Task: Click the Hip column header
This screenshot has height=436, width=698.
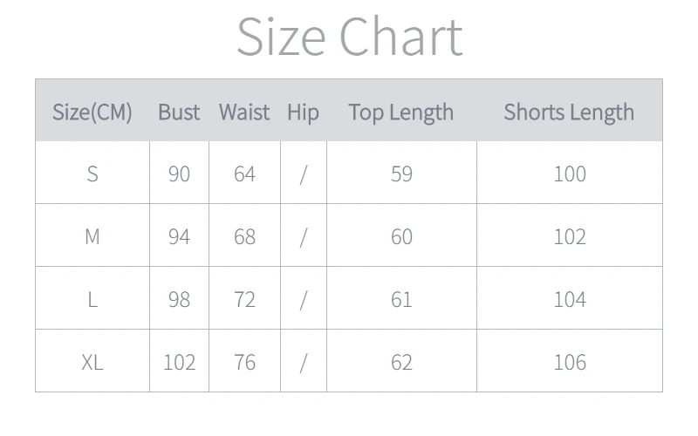Action: [x=303, y=112]
